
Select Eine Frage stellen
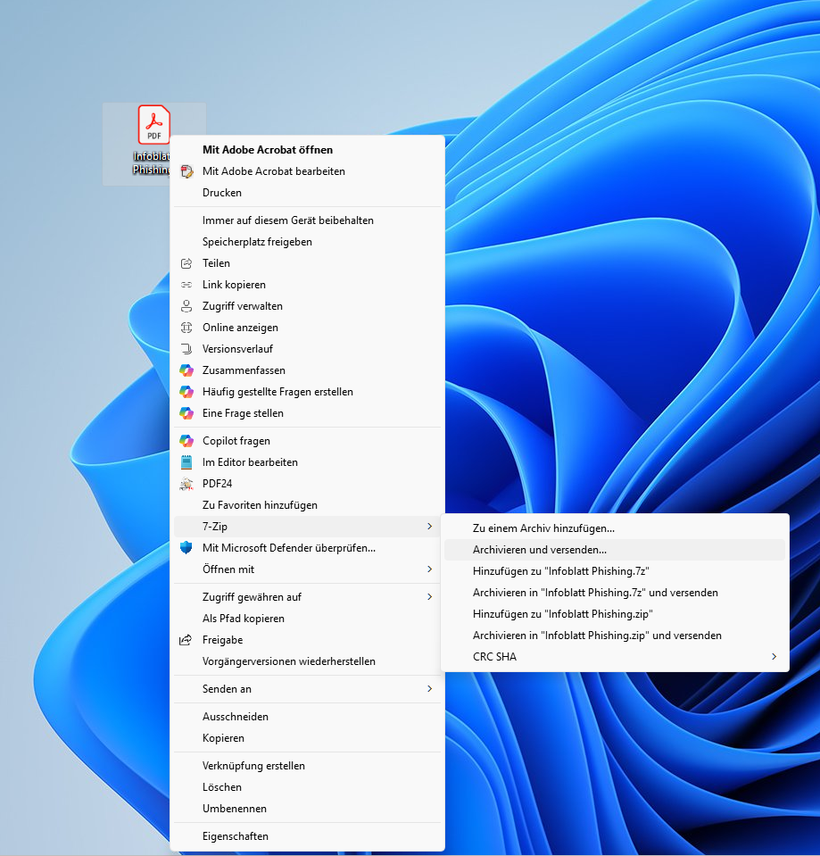pyautogui.click(x=307, y=413)
